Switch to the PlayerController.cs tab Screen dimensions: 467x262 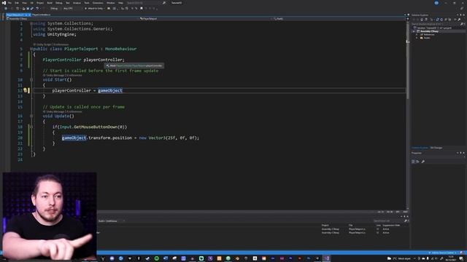[x=41, y=15]
